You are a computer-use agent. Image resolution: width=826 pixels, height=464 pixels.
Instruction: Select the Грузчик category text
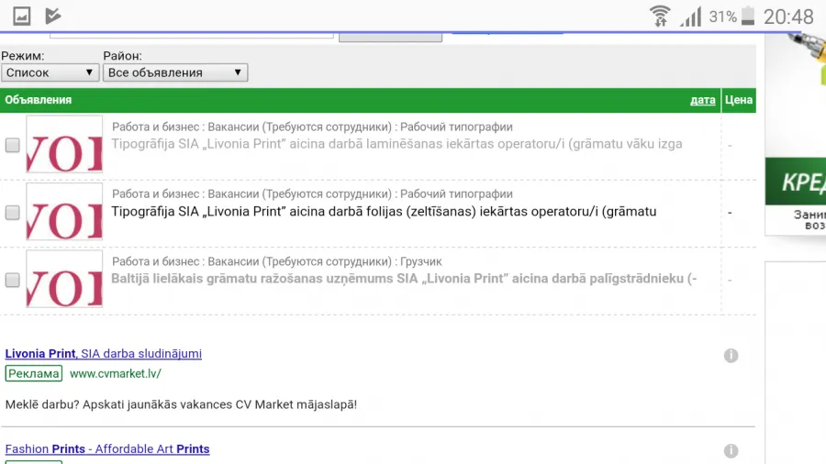[x=421, y=261]
